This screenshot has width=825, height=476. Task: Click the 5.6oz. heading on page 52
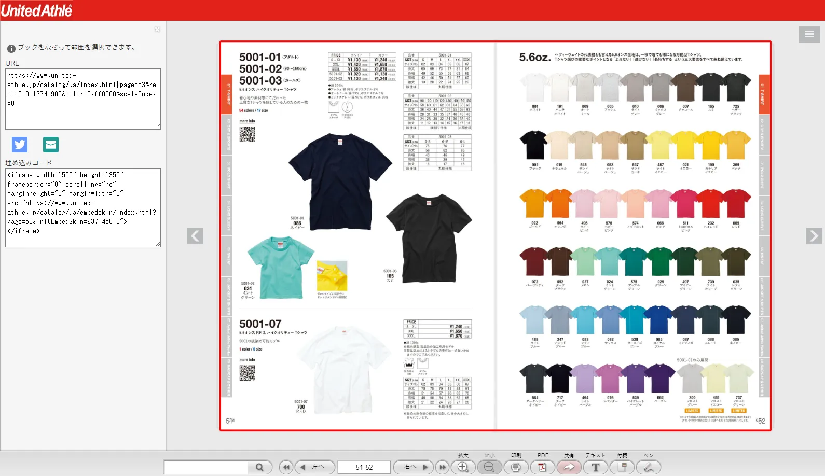(535, 57)
